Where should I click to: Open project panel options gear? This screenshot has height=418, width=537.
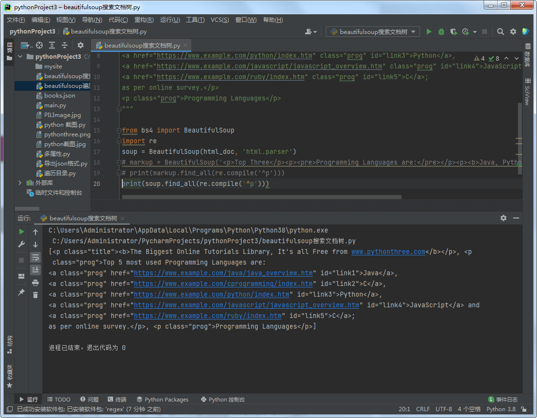[81, 45]
